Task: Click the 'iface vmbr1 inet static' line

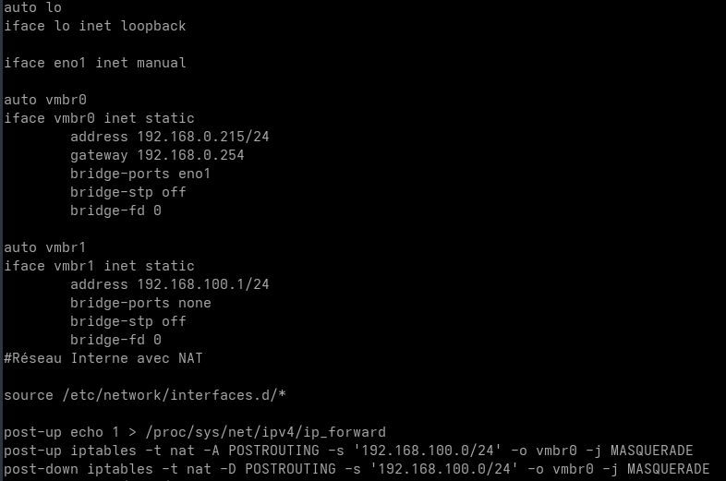Action: coord(99,266)
